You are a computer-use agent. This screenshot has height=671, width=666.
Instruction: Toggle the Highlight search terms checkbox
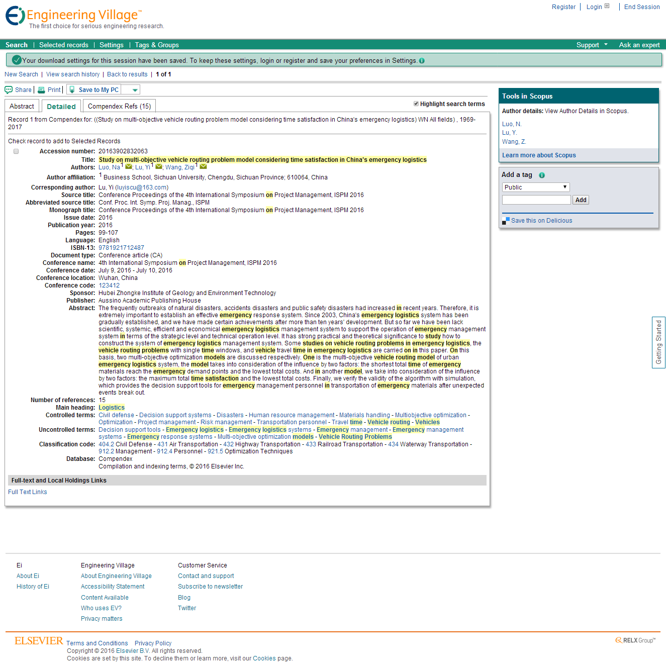[416, 104]
